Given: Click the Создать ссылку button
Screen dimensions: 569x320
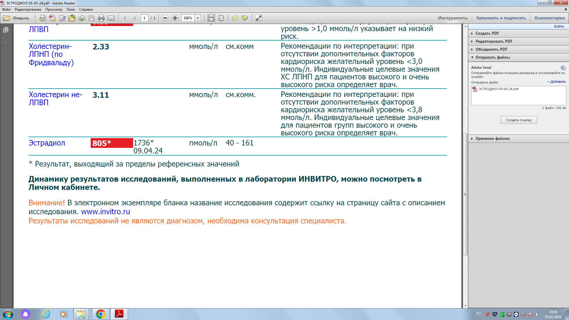Looking at the screenshot, I should (x=519, y=120).
